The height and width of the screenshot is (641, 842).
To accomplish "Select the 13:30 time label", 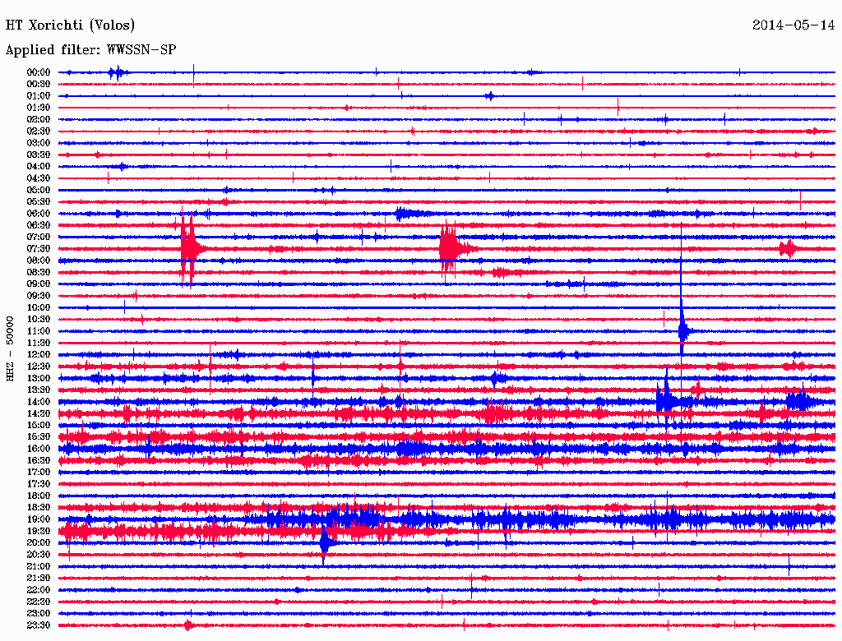I will [x=38, y=390].
